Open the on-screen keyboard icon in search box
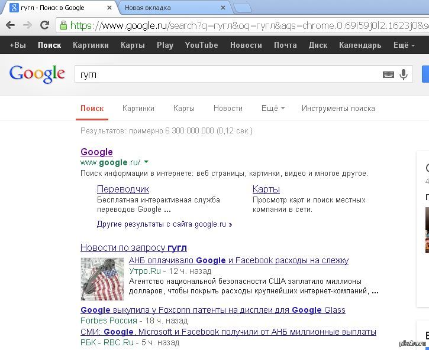This screenshot has height=350, width=429. (x=388, y=74)
